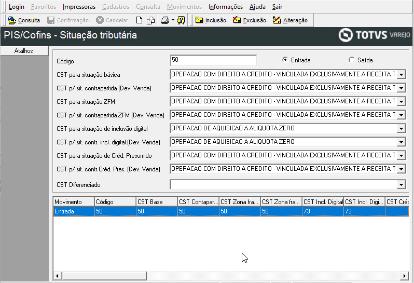Open the Login menu
This screenshot has height=283, width=414.
point(17,7)
